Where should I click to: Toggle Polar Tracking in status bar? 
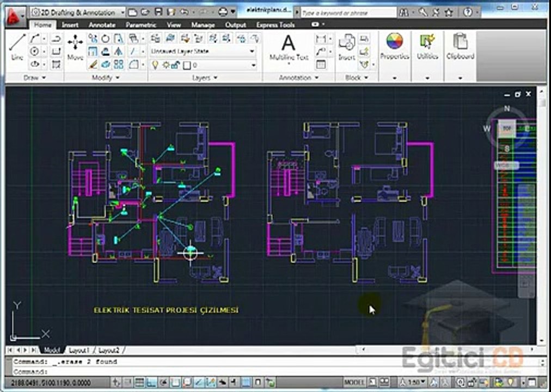coord(163,382)
